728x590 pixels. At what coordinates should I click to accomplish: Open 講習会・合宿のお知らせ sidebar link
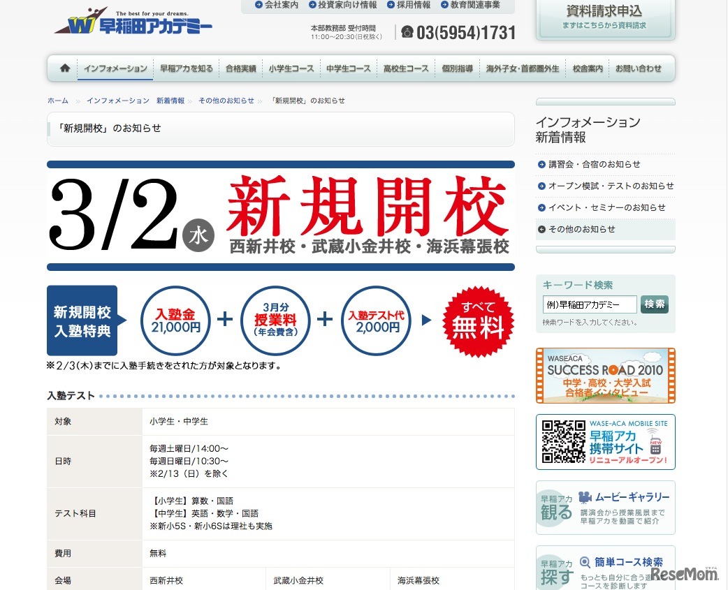pyautogui.click(x=595, y=164)
